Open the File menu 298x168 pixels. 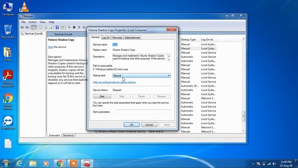pos(23,22)
